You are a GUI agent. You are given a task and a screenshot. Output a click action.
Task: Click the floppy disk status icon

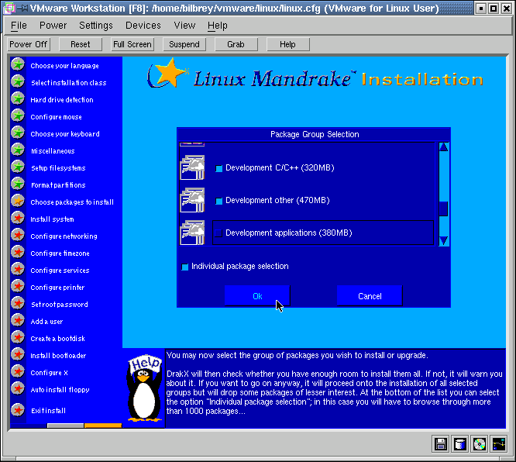[441, 444]
